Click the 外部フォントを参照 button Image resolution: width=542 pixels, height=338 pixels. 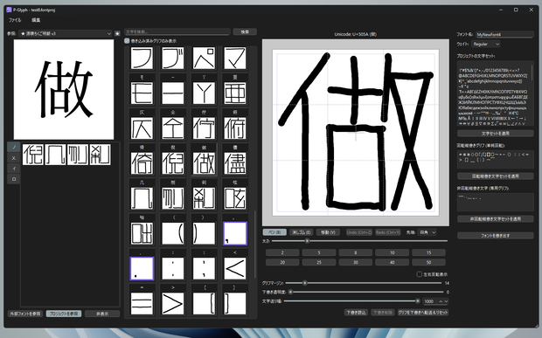(x=25, y=314)
